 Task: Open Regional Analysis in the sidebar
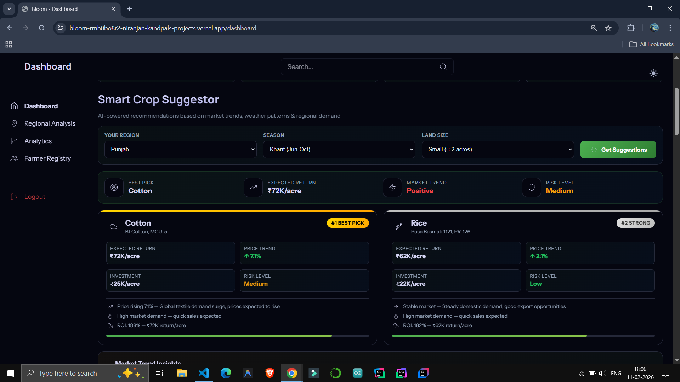tap(50, 123)
